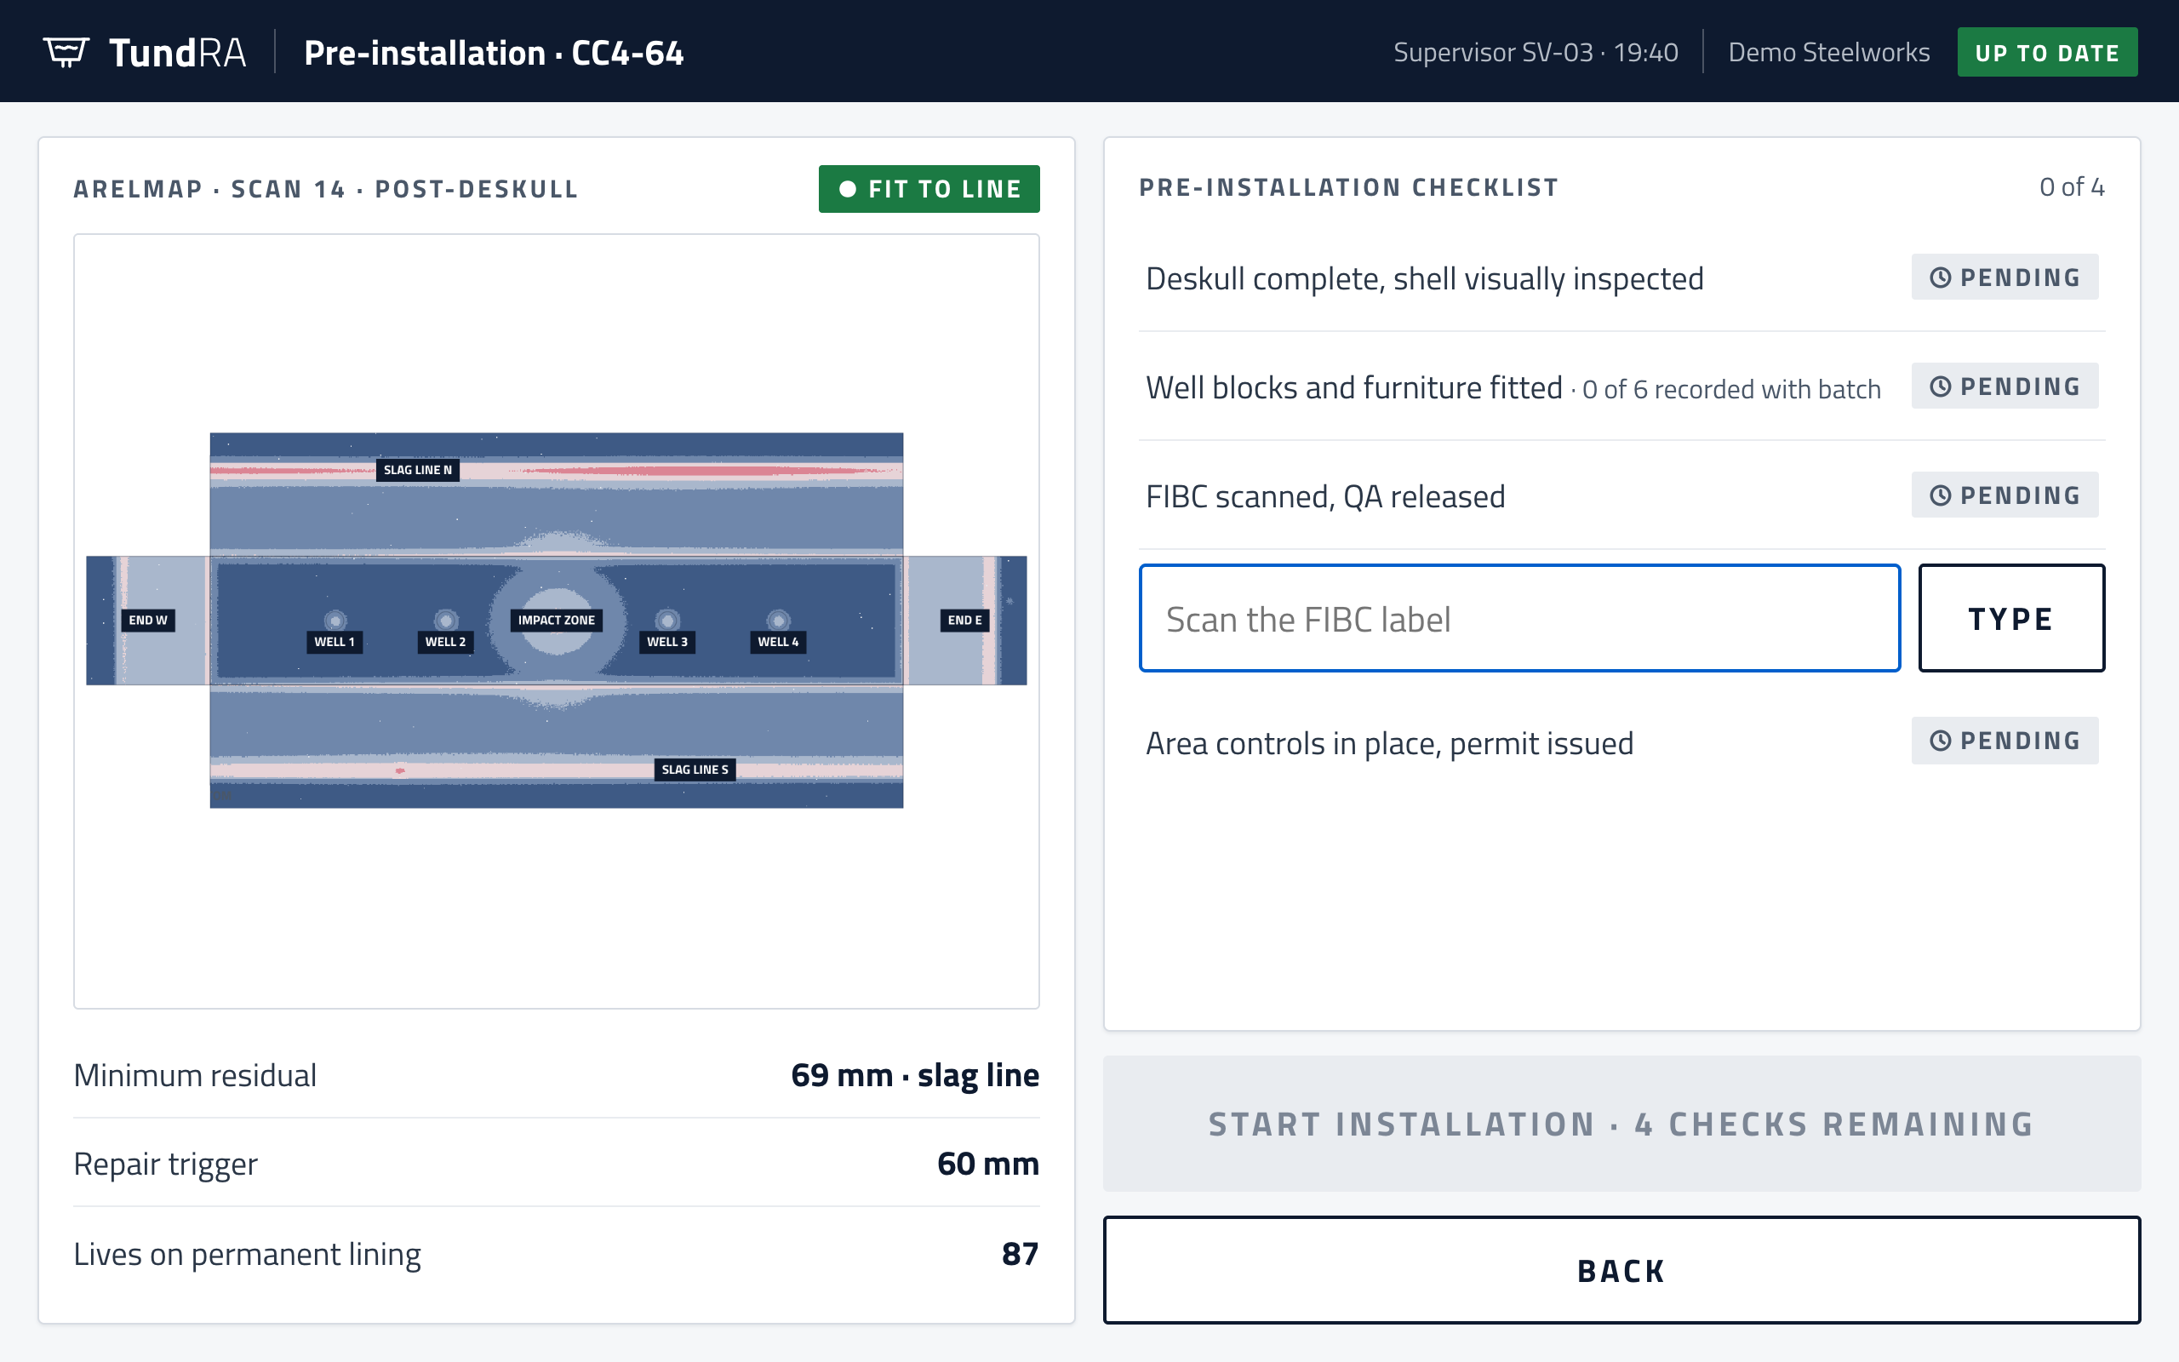Click the TundRA tundish logo icon
Image resolution: width=2179 pixels, height=1362 pixels.
tap(66, 52)
